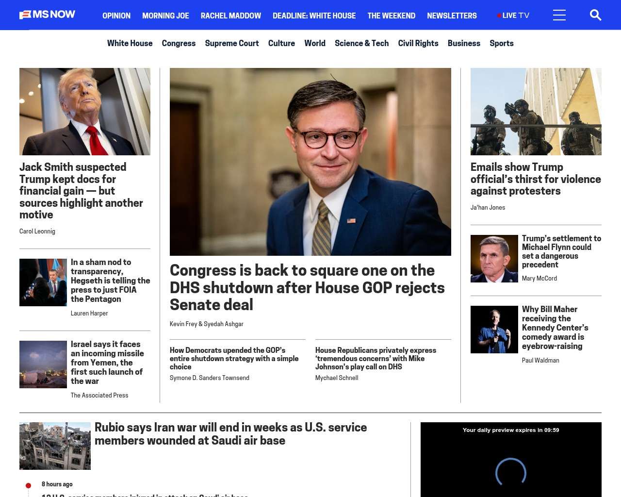This screenshot has height=497, width=621.
Task: Click the '8 hours ago' live update timestamp
Action: (57, 484)
